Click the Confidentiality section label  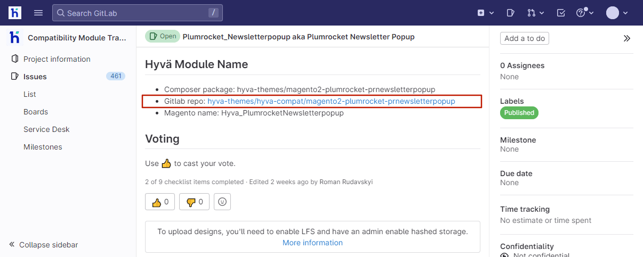527,246
